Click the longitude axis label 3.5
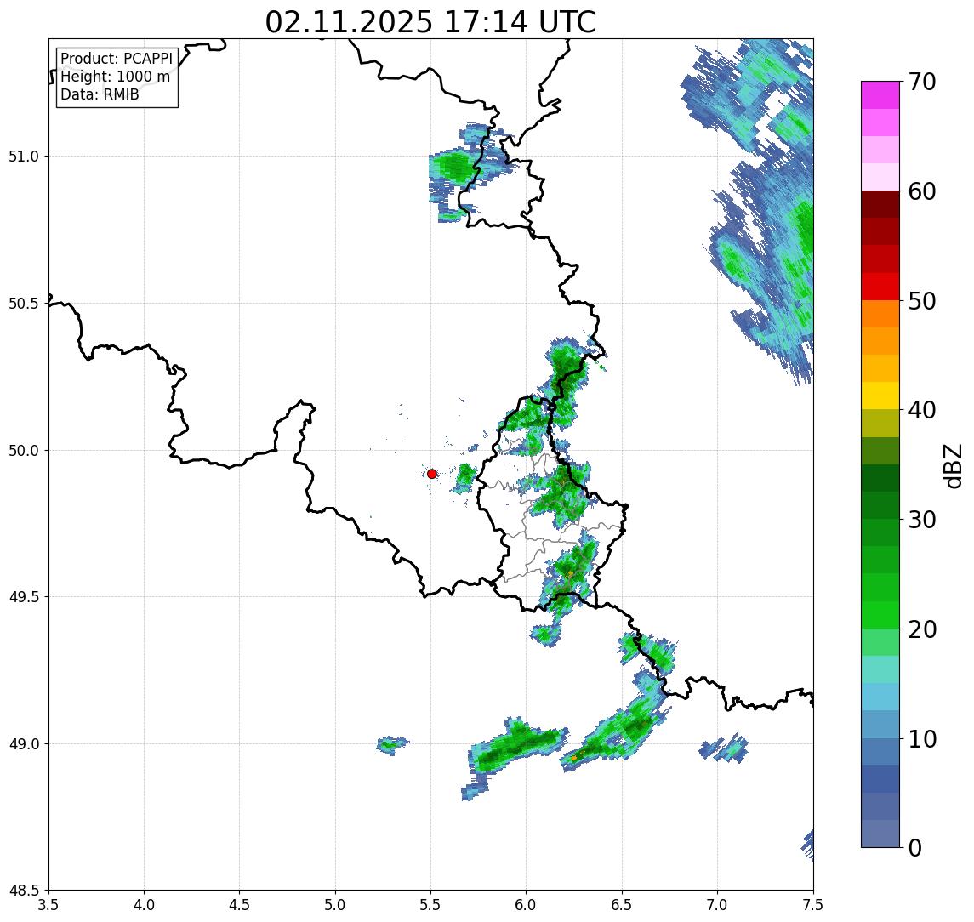974x922 pixels. tap(48, 905)
